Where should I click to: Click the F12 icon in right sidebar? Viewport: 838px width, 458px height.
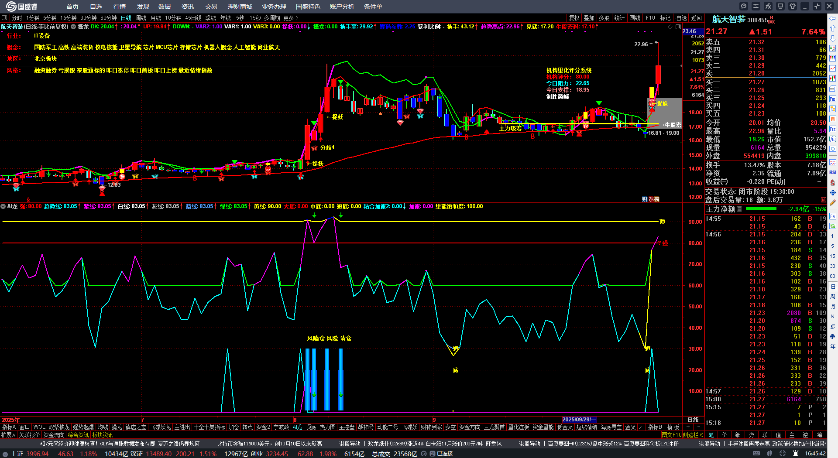(833, 129)
